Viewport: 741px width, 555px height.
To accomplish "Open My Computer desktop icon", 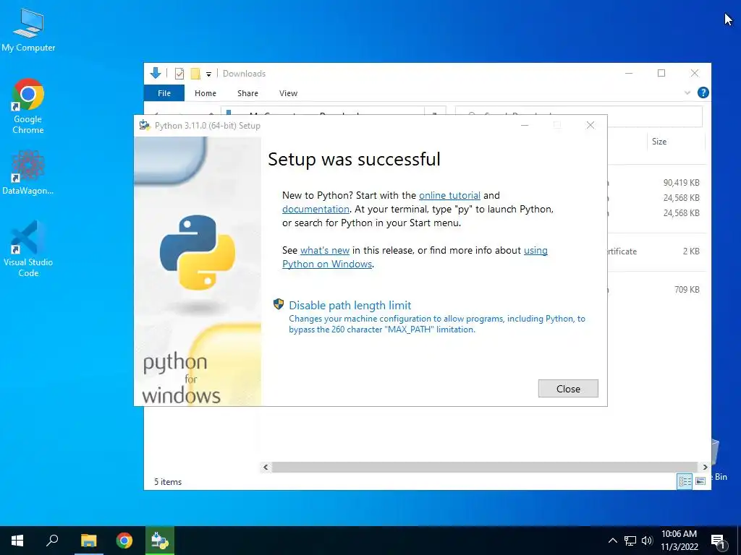I will pyautogui.click(x=28, y=29).
